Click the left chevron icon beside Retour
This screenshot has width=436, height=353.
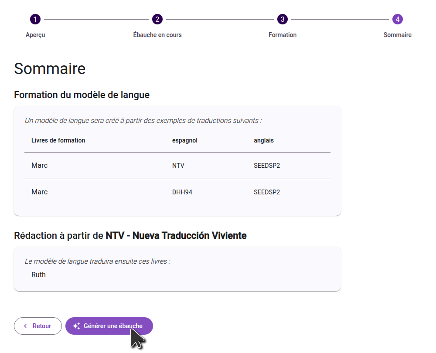pos(25,326)
